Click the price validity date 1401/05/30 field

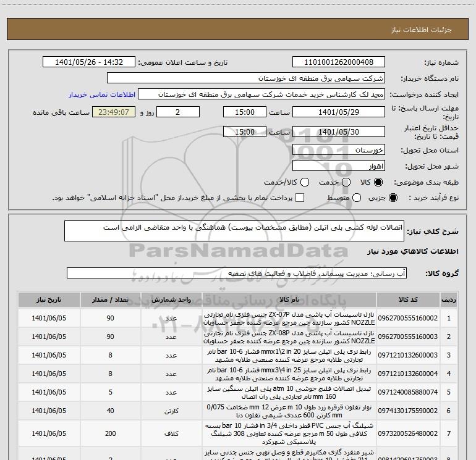338,132
